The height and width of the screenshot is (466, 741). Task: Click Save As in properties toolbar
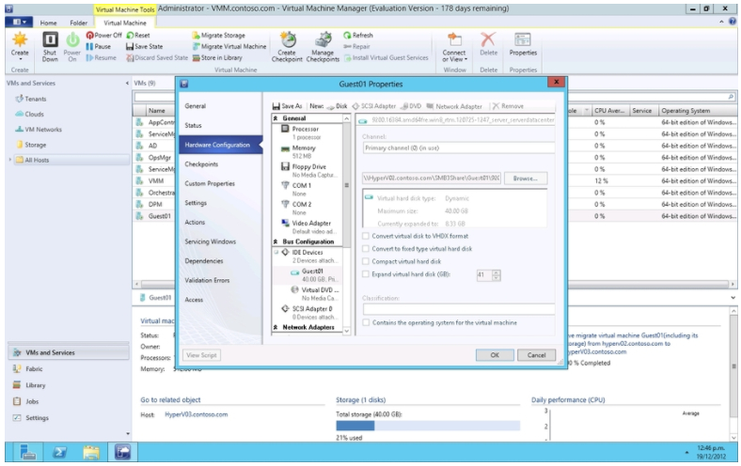coord(287,106)
